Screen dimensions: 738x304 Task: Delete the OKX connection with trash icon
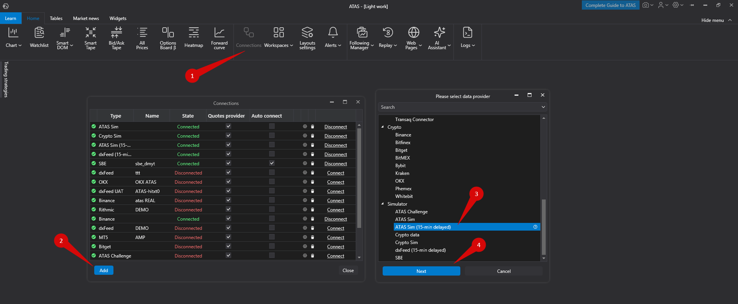coord(313,182)
